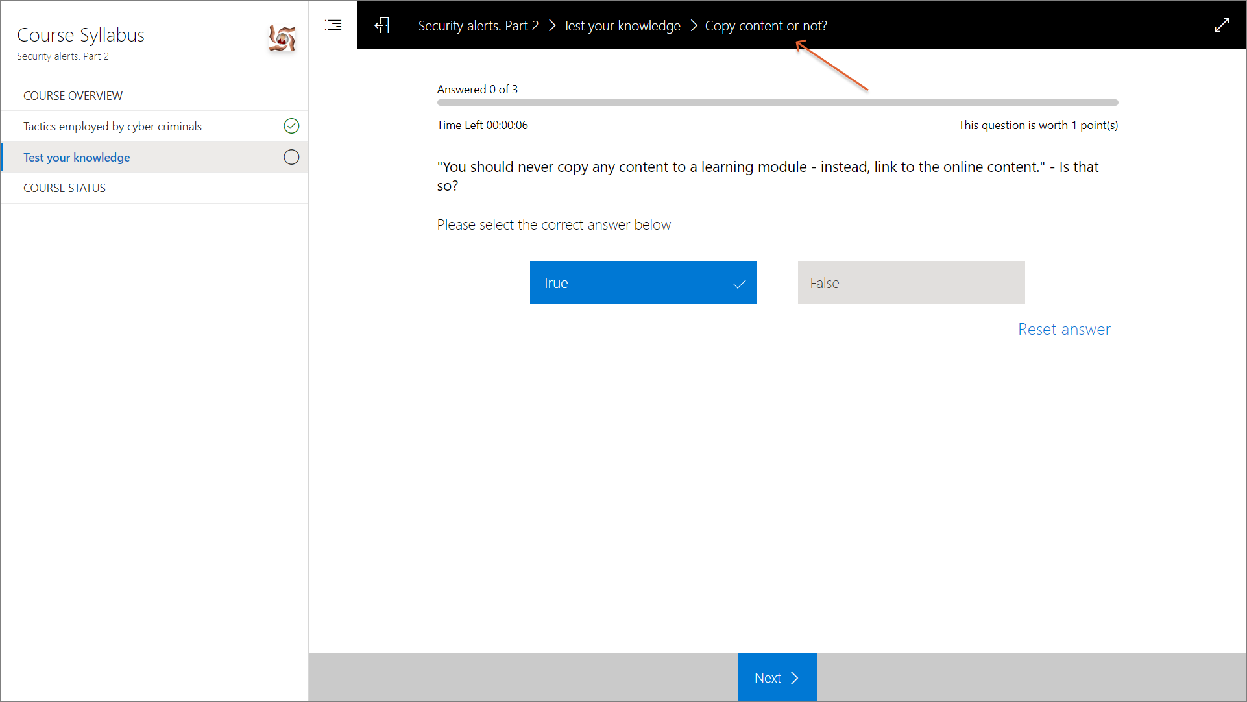Viewport: 1247px width, 702px height.
Task: Click the answered questions progress bar
Action: (777, 103)
